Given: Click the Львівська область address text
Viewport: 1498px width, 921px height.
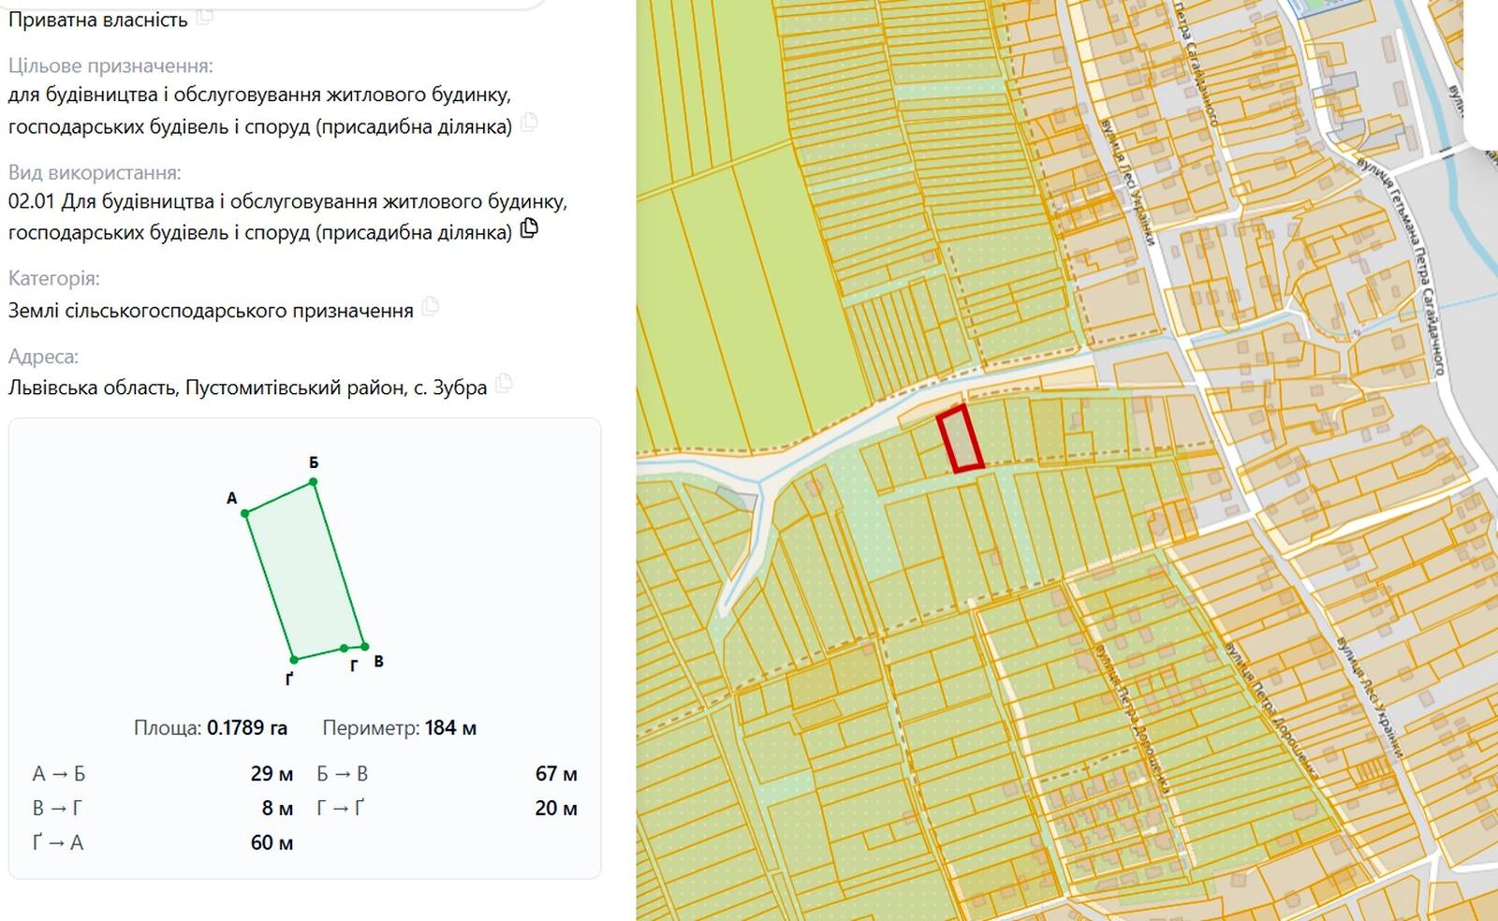Looking at the screenshot, I should click(93, 387).
